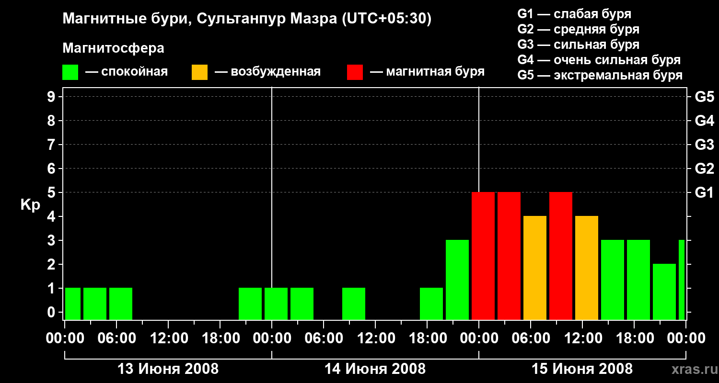Viewport: 719px width, 383px height.
Task: Click the «G5 — экстремальная буря» line
Action: coord(600,75)
